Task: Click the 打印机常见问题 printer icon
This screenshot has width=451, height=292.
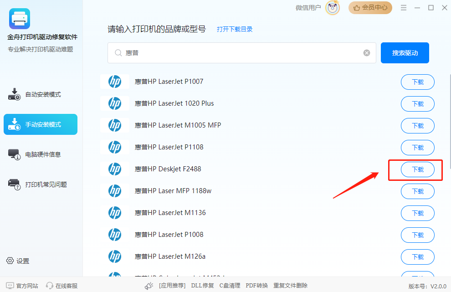Action: point(14,184)
